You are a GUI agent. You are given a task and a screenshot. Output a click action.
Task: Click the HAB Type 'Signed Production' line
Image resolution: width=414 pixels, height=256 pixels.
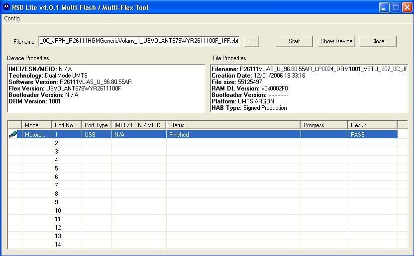pyautogui.click(x=249, y=108)
